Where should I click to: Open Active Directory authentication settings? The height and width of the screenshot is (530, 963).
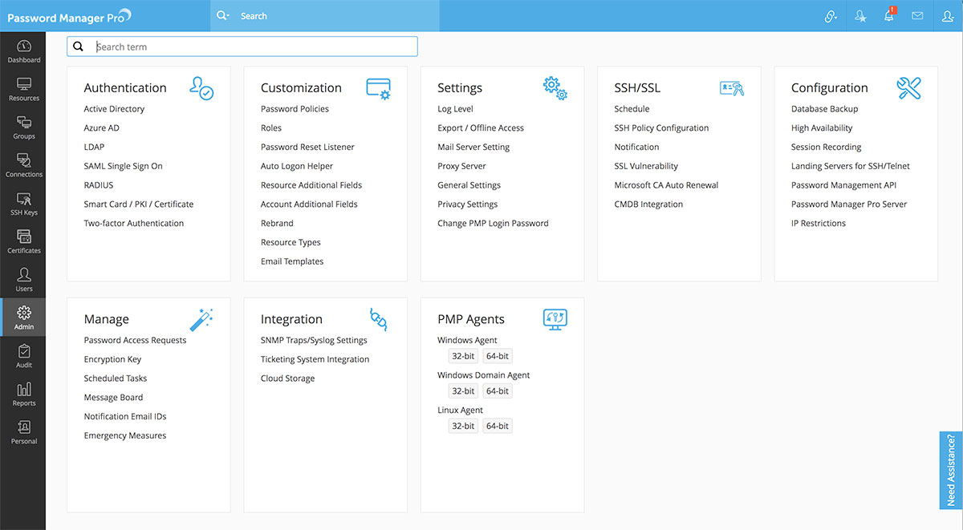pos(114,109)
